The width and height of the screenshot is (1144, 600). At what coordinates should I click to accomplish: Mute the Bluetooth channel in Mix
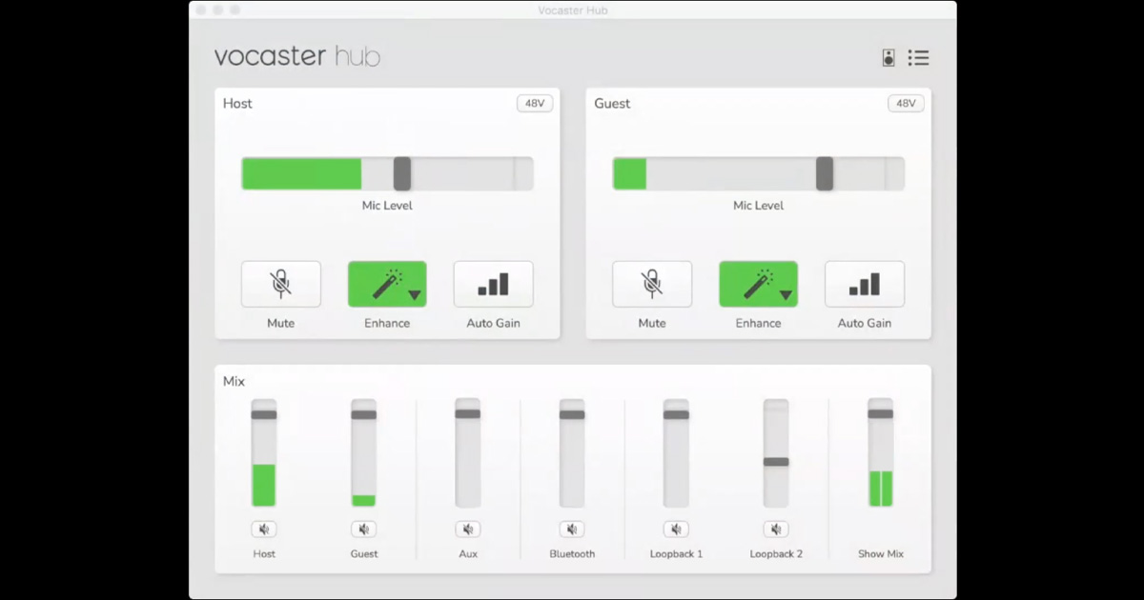point(572,530)
